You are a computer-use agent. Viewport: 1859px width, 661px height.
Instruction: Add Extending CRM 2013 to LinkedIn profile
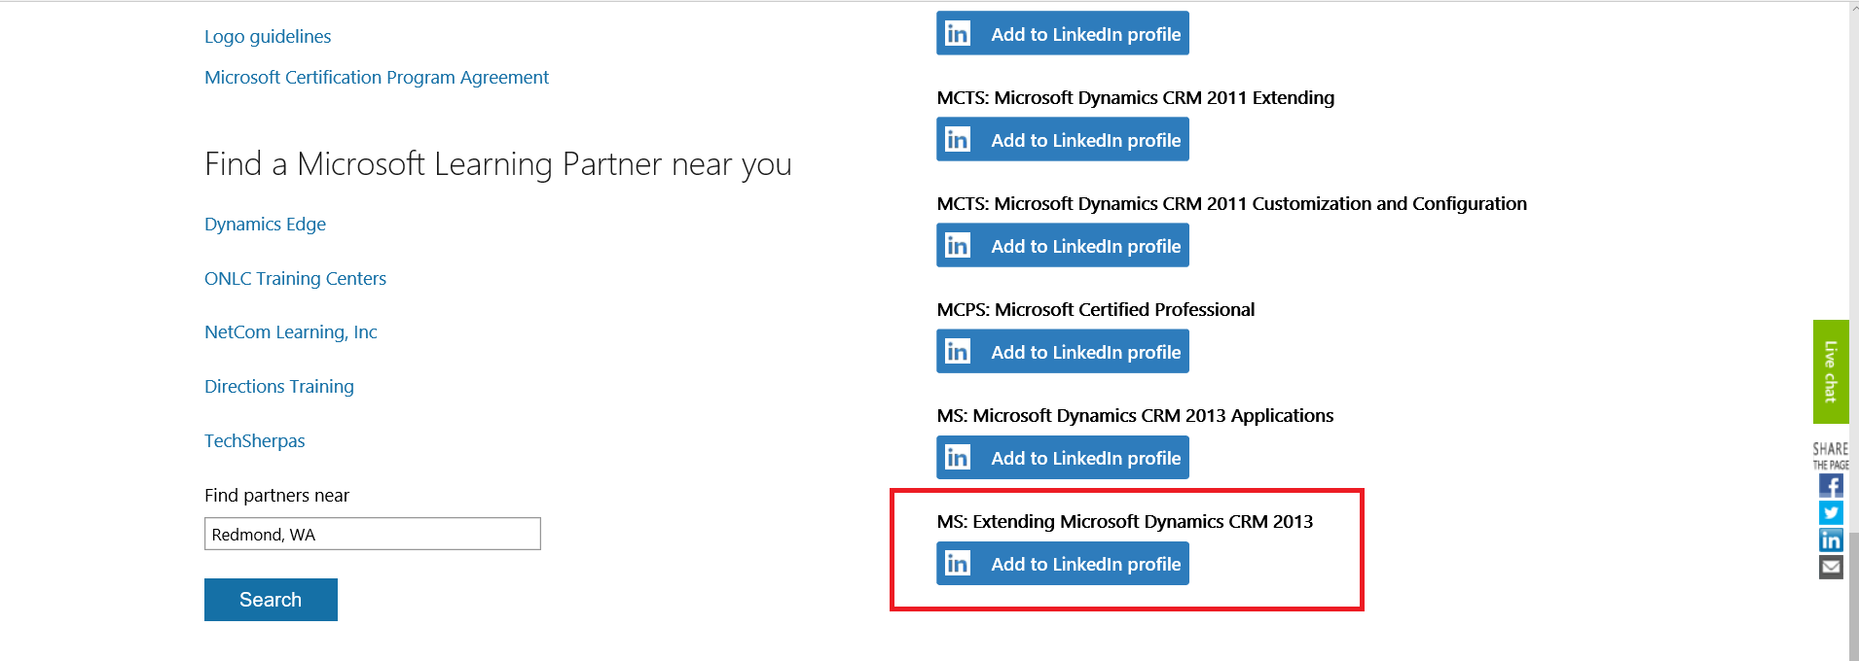tap(1062, 563)
